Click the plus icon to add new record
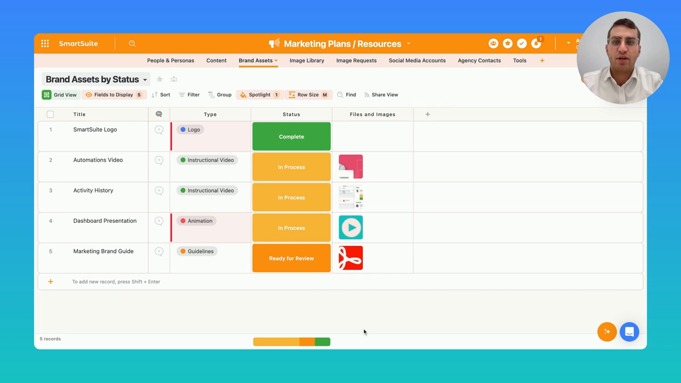The height and width of the screenshot is (383, 681). [51, 282]
